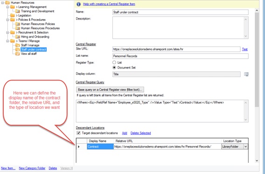Click into the Central Register Query text box
265x174 pixels.
point(160,111)
